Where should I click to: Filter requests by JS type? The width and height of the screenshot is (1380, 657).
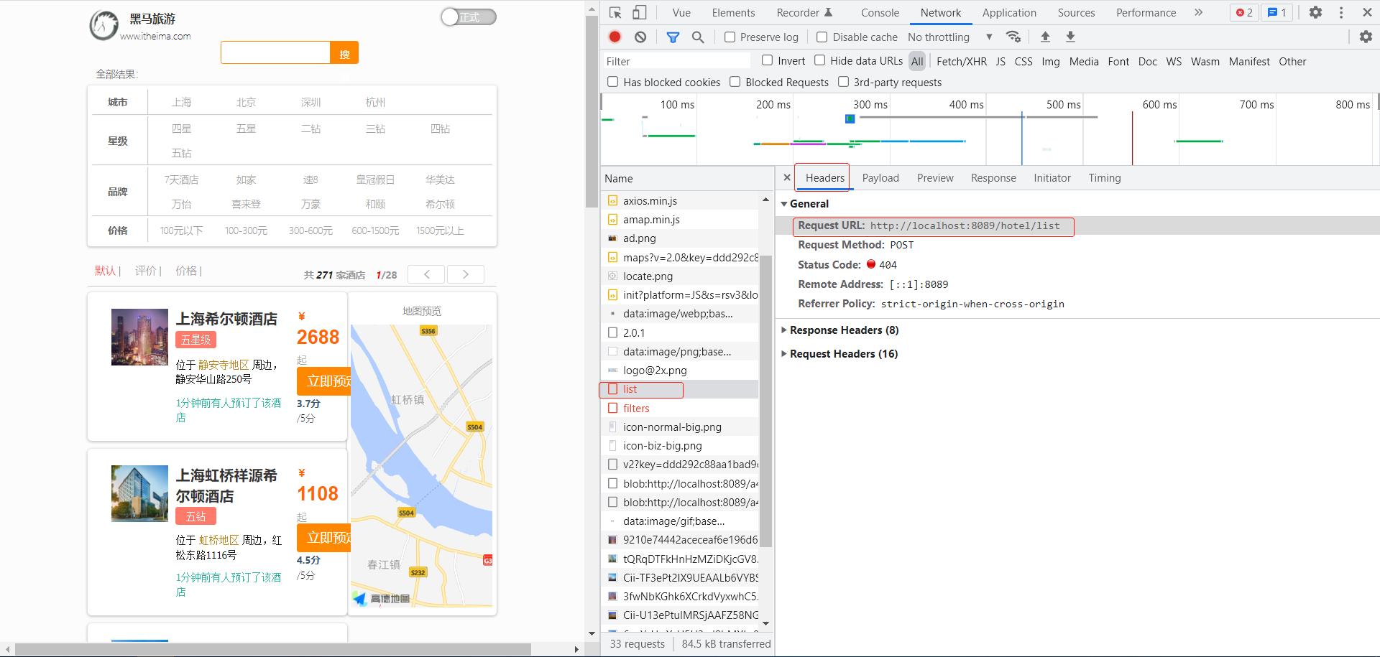click(1000, 61)
